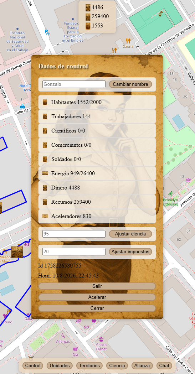Click the Acelerar button

click(97, 297)
